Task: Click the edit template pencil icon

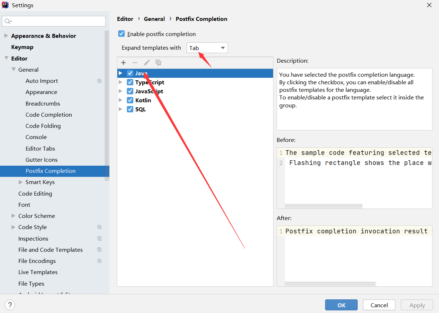Action: (x=147, y=63)
